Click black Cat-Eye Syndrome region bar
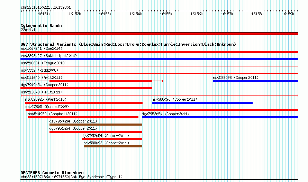Screen dimensions: 308x182 [159, 180]
